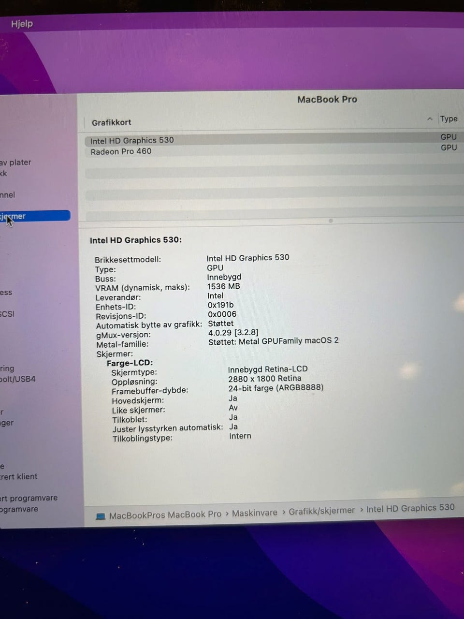
Task: Click the Buss value Innebygd
Action: pos(224,277)
